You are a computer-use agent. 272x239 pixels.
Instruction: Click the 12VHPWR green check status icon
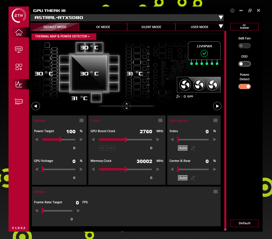tap(204, 53)
